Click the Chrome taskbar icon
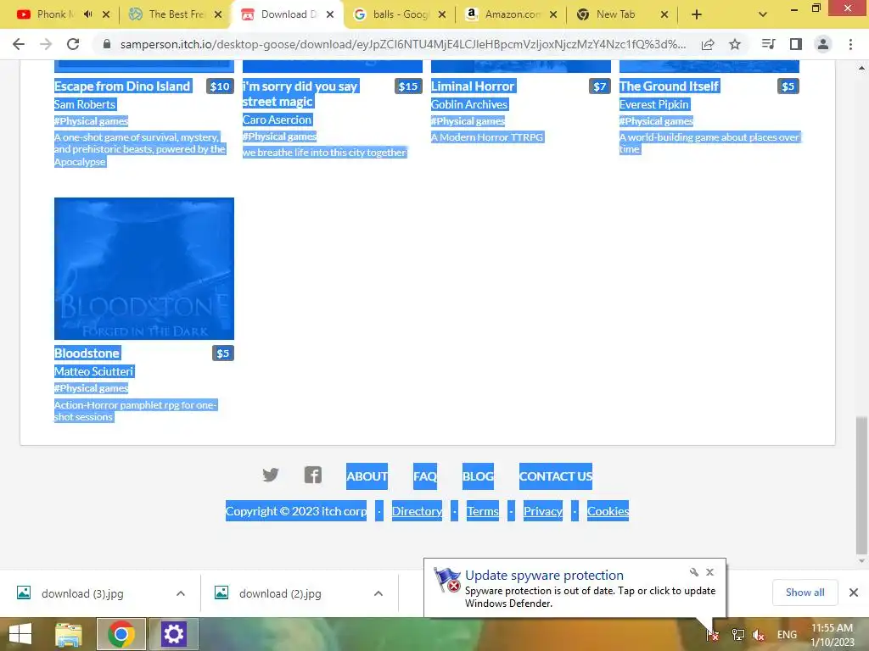869x651 pixels. (x=121, y=634)
